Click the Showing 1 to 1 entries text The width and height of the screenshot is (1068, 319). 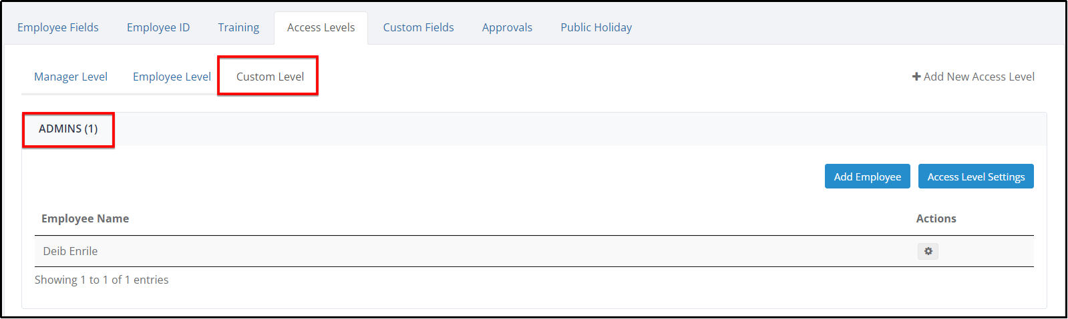coord(102,280)
